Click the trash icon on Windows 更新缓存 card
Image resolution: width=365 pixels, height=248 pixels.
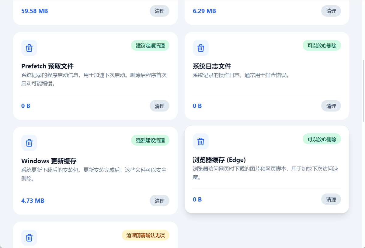[x=29, y=143]
